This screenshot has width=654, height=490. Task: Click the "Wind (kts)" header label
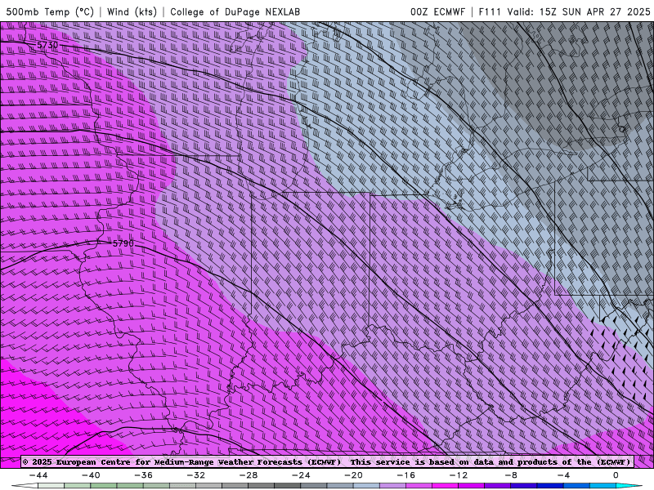[132, 11]
